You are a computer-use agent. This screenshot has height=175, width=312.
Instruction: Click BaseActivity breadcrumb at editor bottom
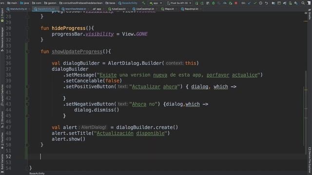click(x=37, y=174)
